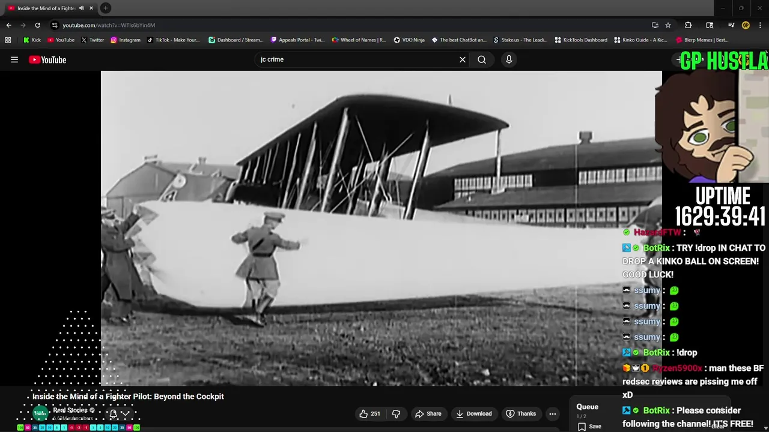Open the Kick bookmark
This screenshot has height=432, width=769.
tap(32, 40)
